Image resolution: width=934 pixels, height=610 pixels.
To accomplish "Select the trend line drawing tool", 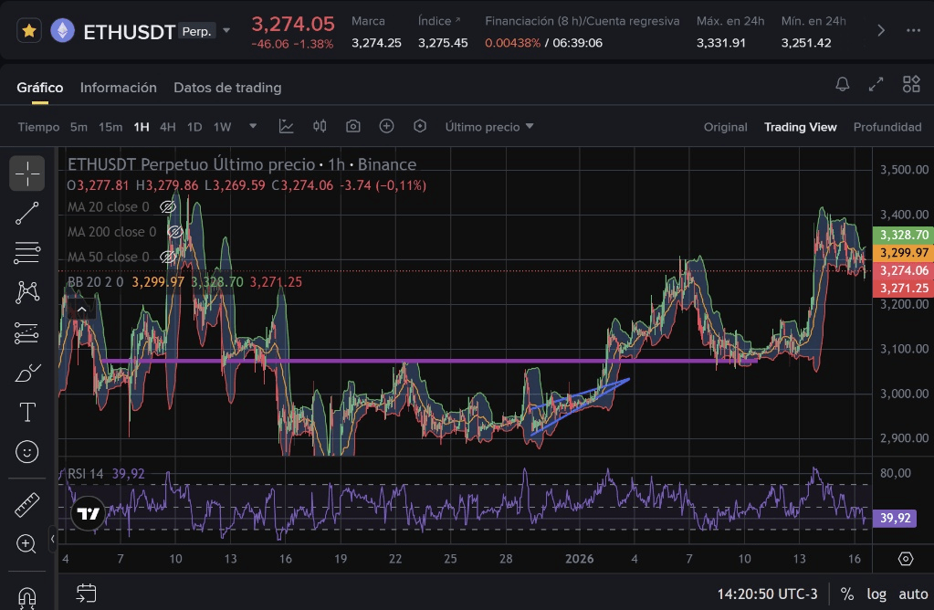I will point(27,213).
